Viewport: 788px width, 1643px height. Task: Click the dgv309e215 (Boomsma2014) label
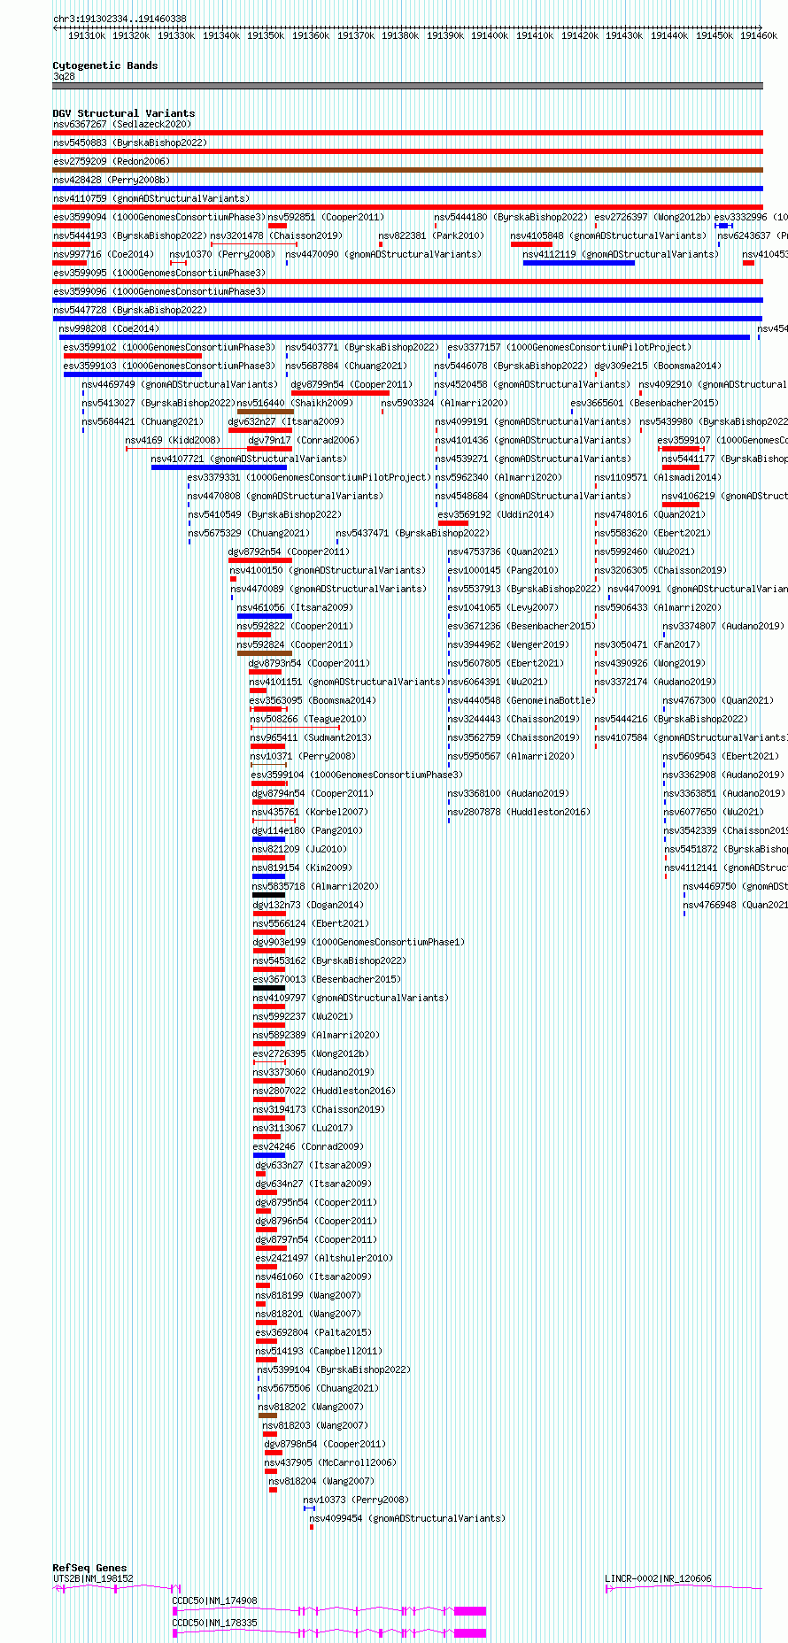click(x=659, y=366)
